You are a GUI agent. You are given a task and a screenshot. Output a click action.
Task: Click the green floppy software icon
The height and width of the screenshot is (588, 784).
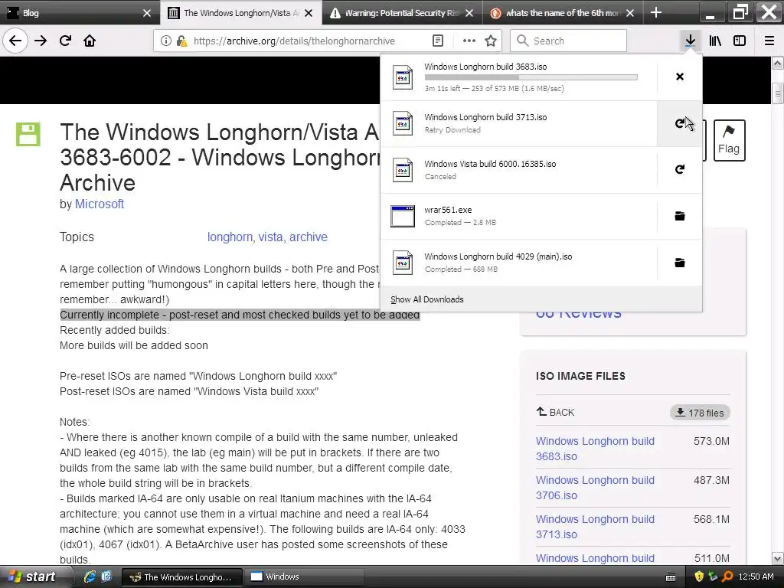pyautogui.click(x=28, y=134)
